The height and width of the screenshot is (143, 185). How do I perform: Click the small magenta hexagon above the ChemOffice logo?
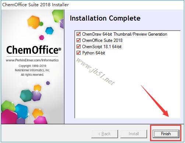click(42, 37)
